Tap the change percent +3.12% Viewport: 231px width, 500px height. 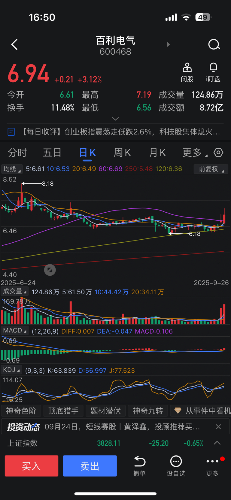tap(90, 79)
